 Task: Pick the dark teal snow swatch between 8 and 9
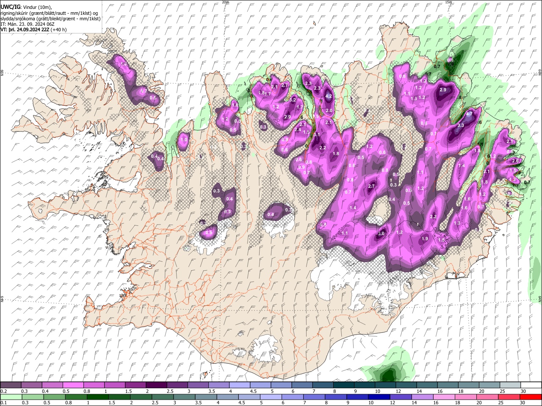point(343,385)
